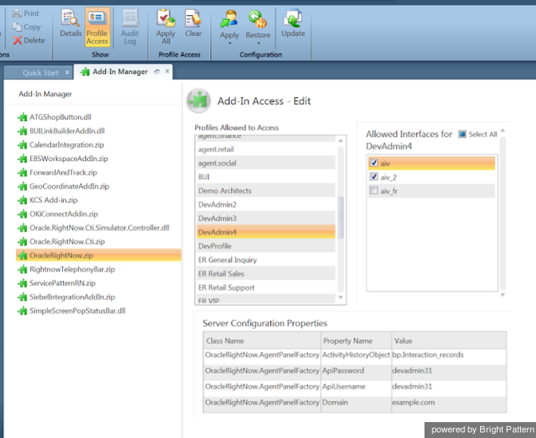Open Apply dropdown arrow
Screen dimensions: 536x438
click(229, 44)
